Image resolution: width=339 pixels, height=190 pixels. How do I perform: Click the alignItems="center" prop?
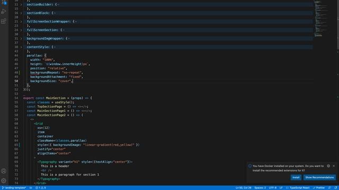[54, 154]
